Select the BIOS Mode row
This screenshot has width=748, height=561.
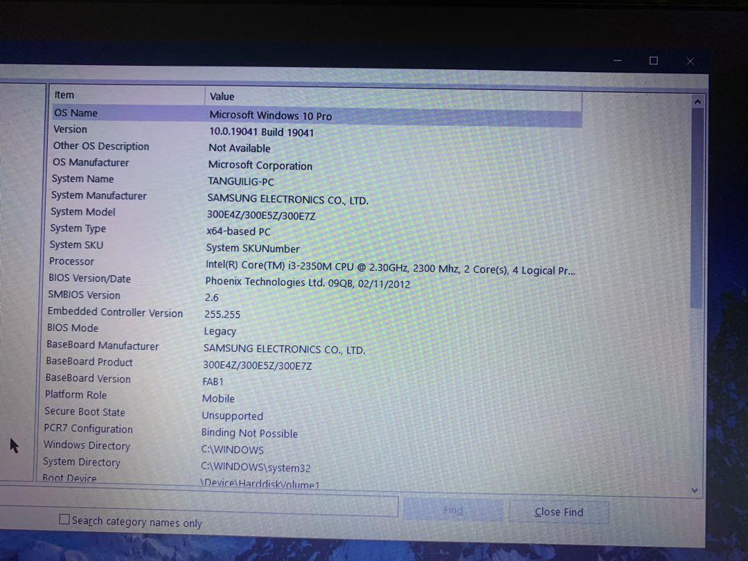pos(73,328)
